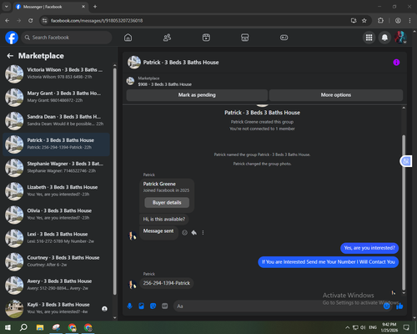Screen dimensions: 417x334
Task: Open the Notifications bell
Action: click(x=384, y=38)
